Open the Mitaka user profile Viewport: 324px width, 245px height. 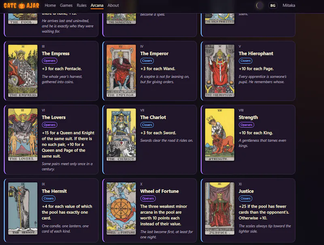tap(289, 5)
